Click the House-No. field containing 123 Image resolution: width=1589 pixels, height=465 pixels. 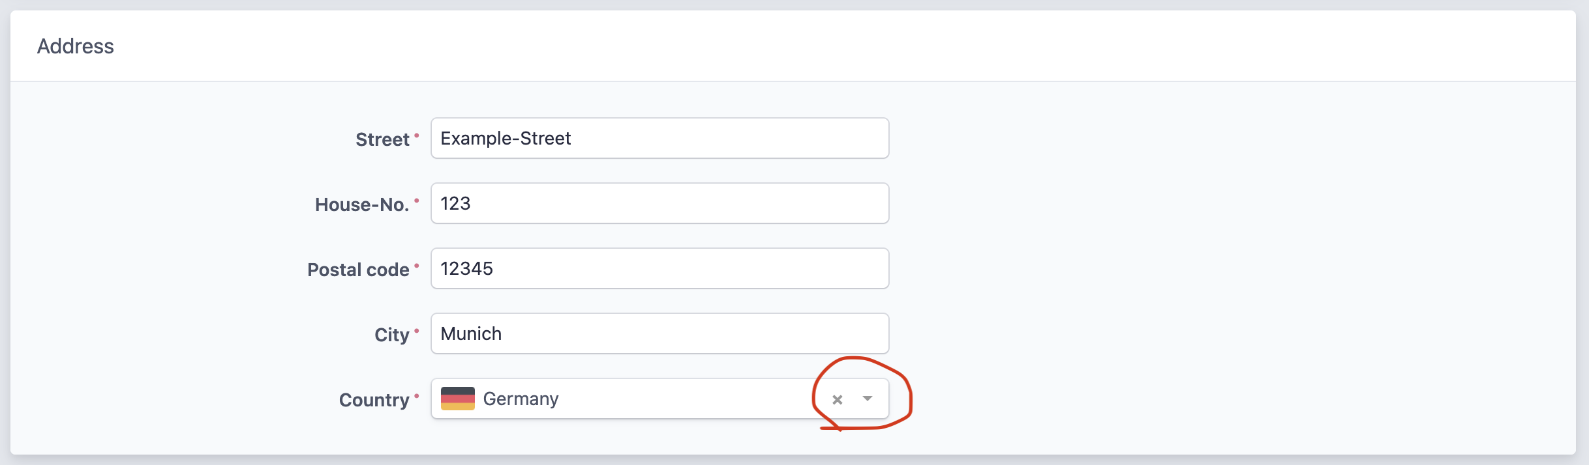(659, 203)
